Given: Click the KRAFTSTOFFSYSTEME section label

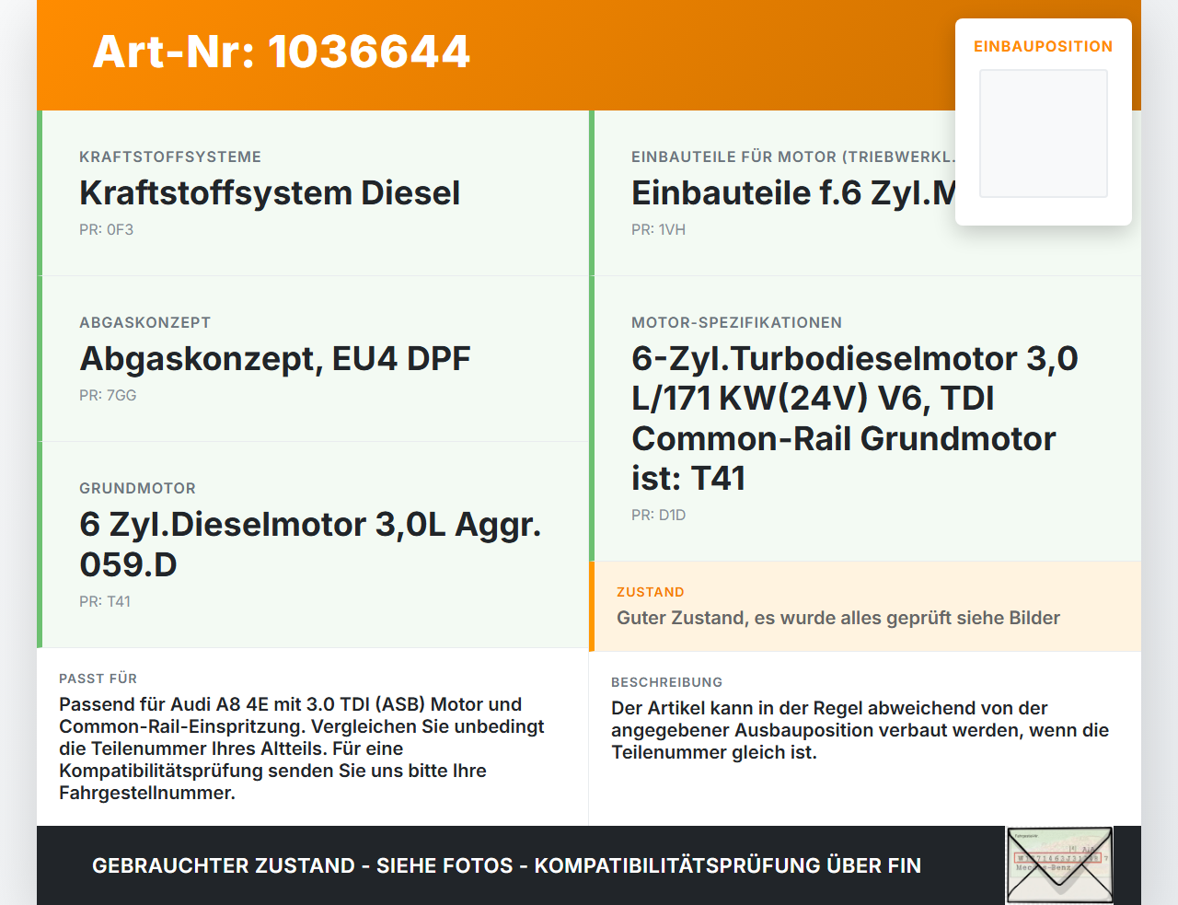Looking at the screenshot, I should [x=170, y=157].
